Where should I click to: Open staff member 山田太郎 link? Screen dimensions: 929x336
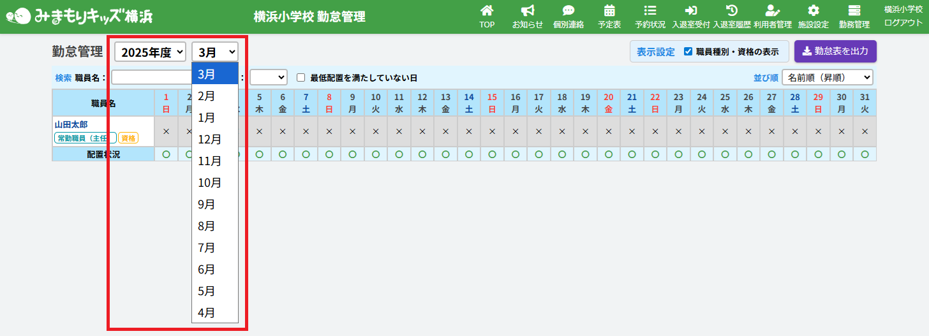coord(71,125)
